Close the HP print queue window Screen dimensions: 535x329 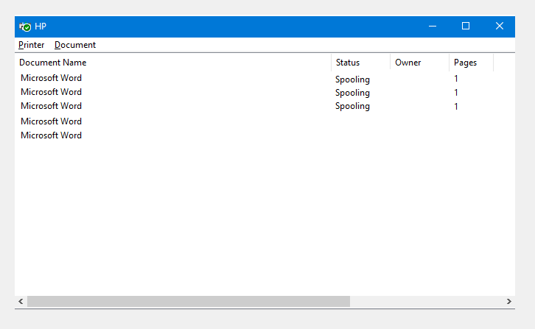pyautogui.click(x=500, y=26)
